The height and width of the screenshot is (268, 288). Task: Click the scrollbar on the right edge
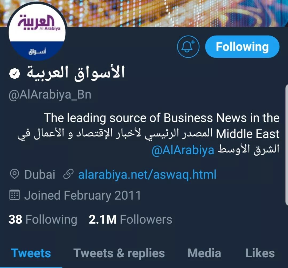tap(286, 145)
